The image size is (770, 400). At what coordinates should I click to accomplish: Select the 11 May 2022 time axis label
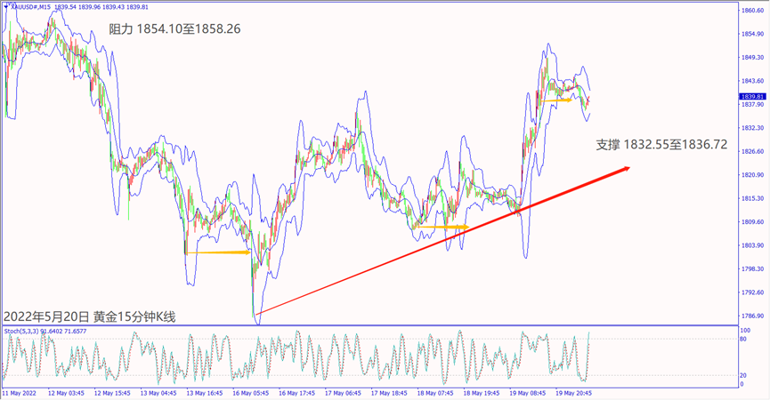click(20, 392)
